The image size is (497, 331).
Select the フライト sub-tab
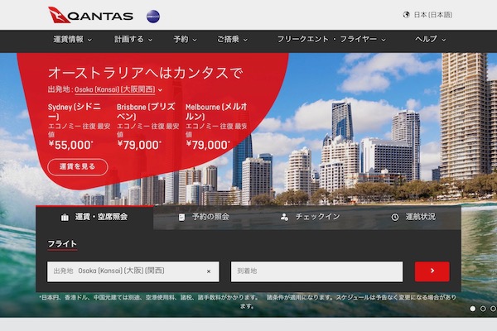coord(62,244)
